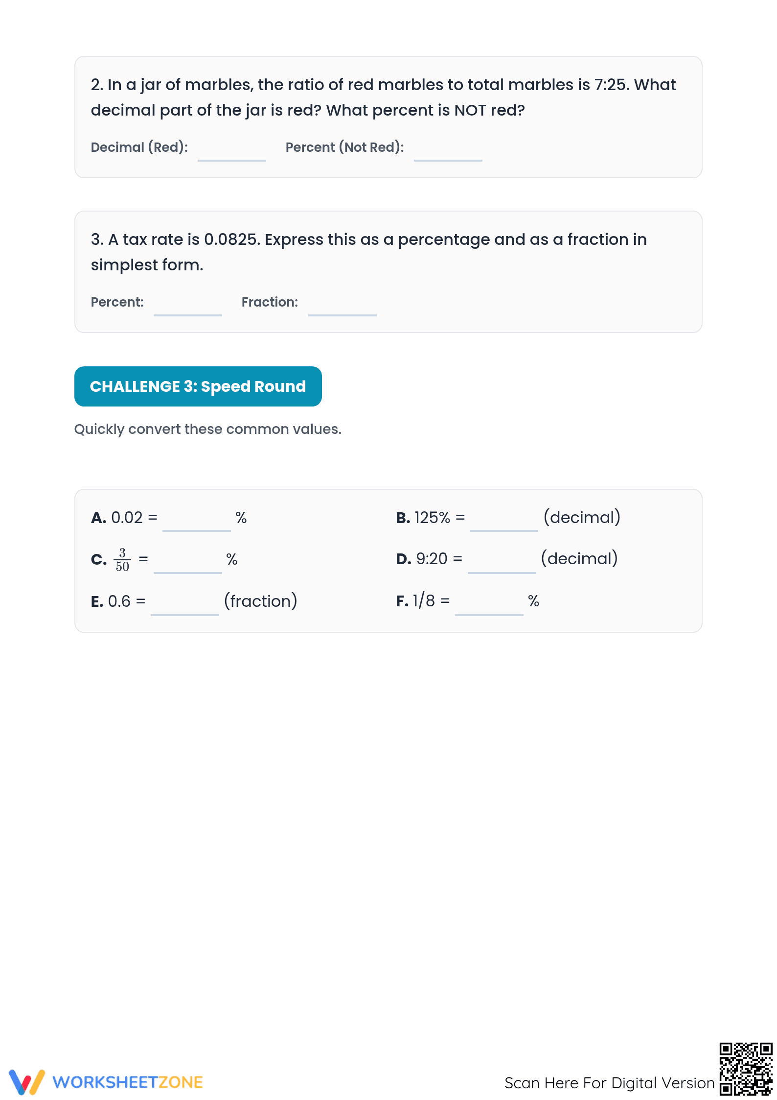Click the Scan Here For Digital Version text
Viewport: 777px width, 1100px height.
point(610,1083)
